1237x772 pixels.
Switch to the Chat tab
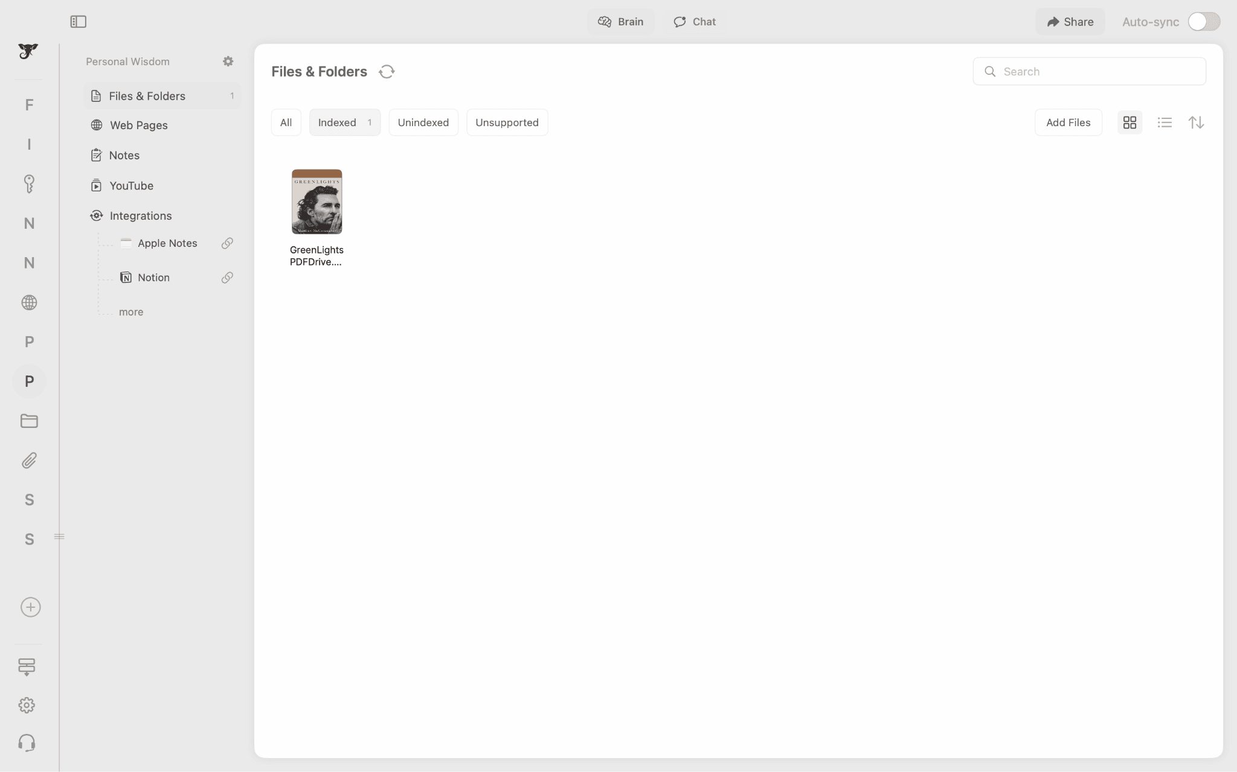(x=695, y=22)
